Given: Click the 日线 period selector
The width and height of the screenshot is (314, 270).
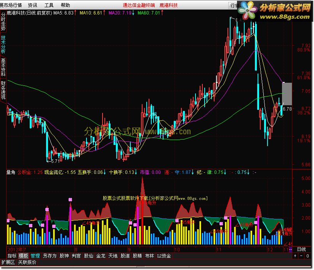Looking at the screenshot, I should click(x=301, y=249).
